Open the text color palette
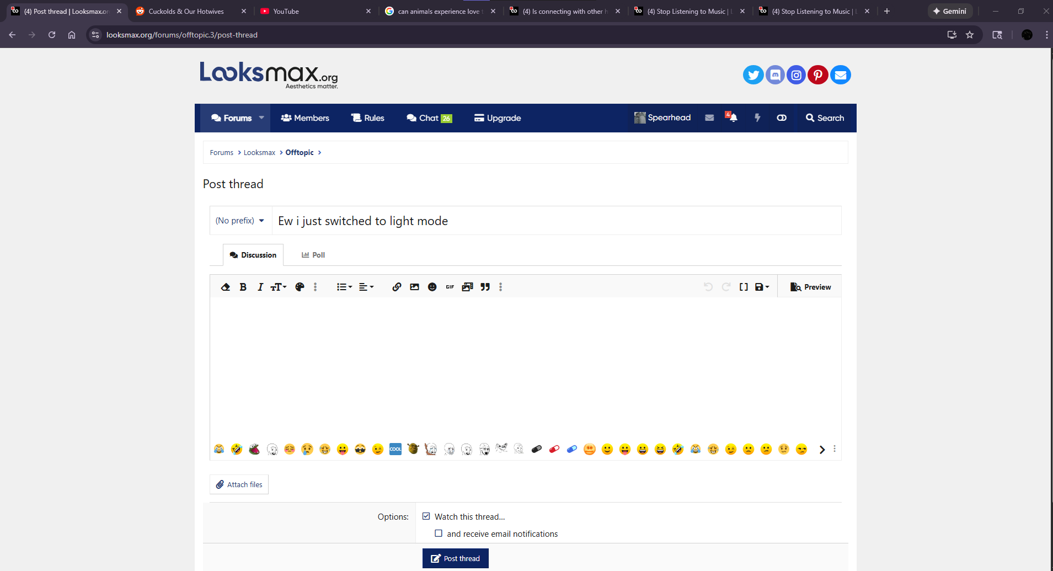Screen dimensions: 1053x571 pyautogui.click(x=300, y=287)
